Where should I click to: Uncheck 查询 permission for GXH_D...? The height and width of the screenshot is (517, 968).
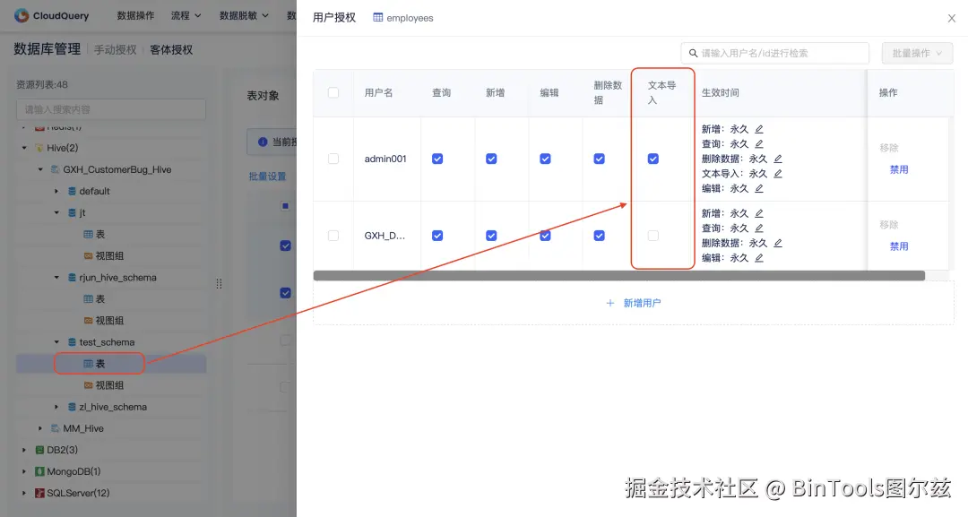pyautogui.click(x=437, y=236)
